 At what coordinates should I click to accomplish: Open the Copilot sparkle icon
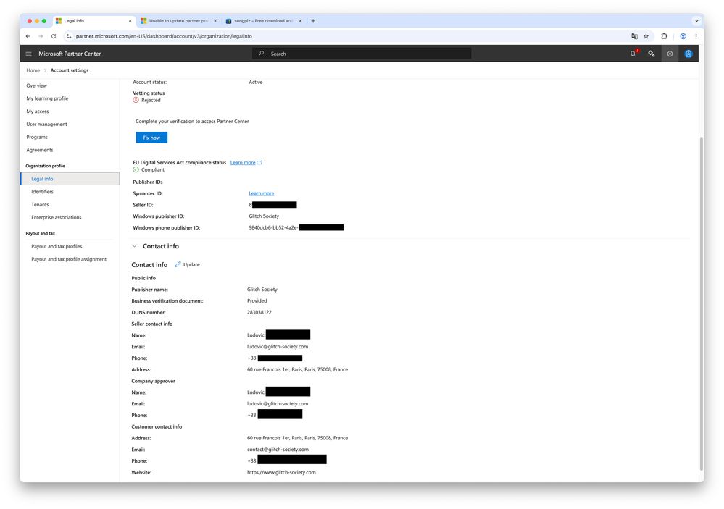[651, 54]
